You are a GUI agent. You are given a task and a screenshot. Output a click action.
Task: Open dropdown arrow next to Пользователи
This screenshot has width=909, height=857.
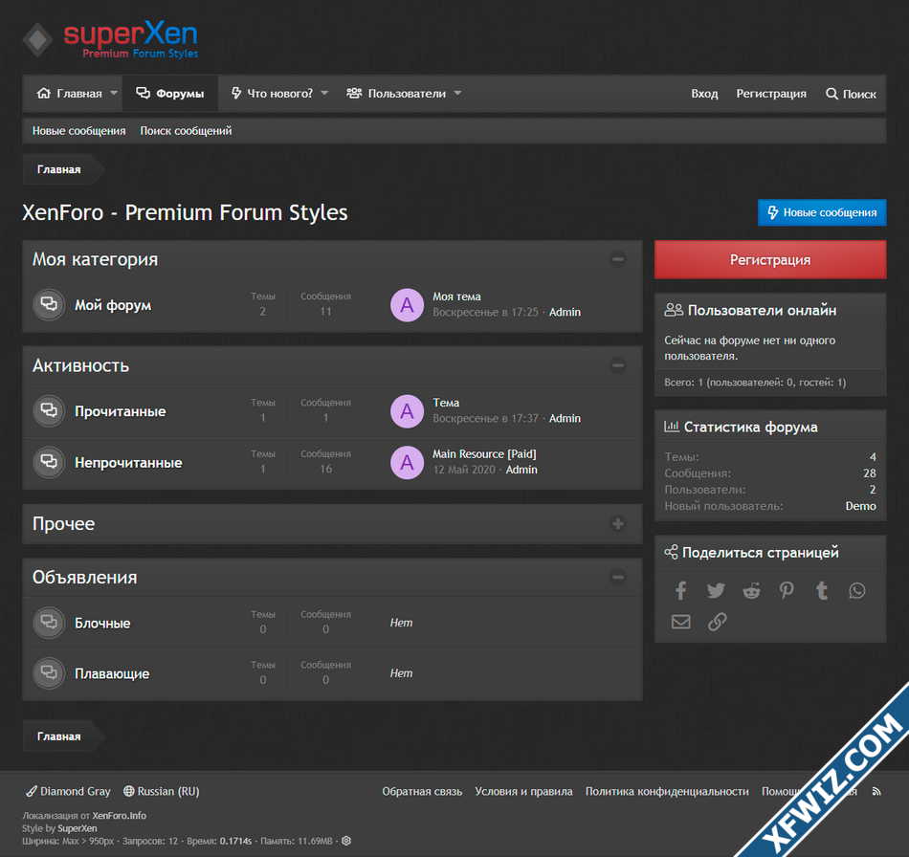(x=457, y=94)
